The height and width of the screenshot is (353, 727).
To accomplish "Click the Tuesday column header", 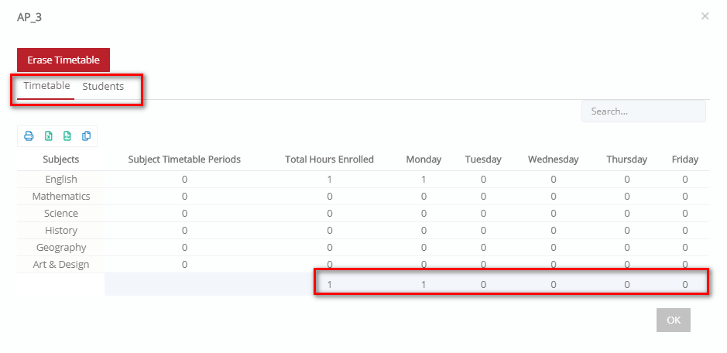I will [483, 159].
